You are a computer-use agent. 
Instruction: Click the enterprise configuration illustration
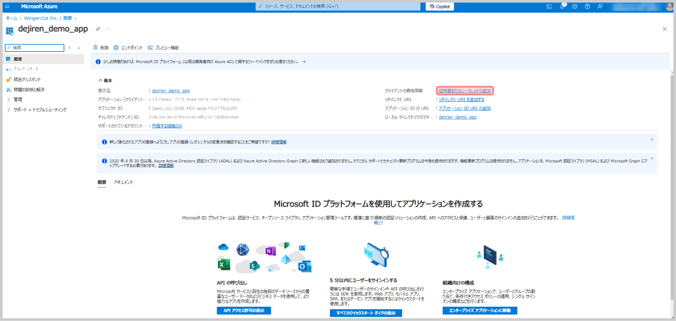point(490,257)
